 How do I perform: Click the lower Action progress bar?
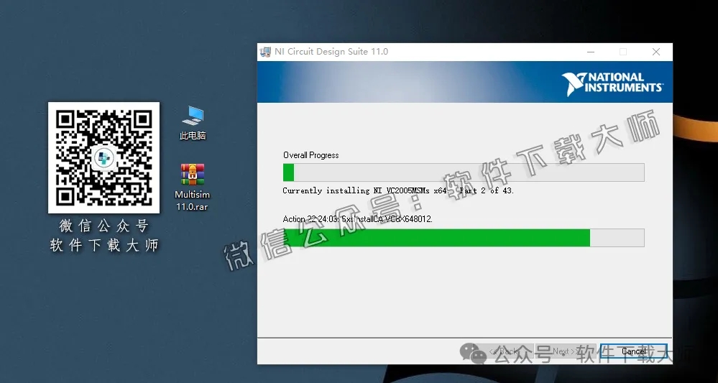[464, 238]
